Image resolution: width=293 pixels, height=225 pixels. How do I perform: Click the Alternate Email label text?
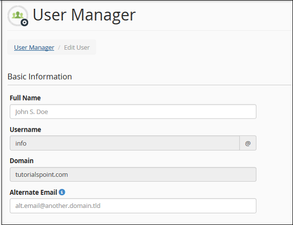[x=33, y=192]
